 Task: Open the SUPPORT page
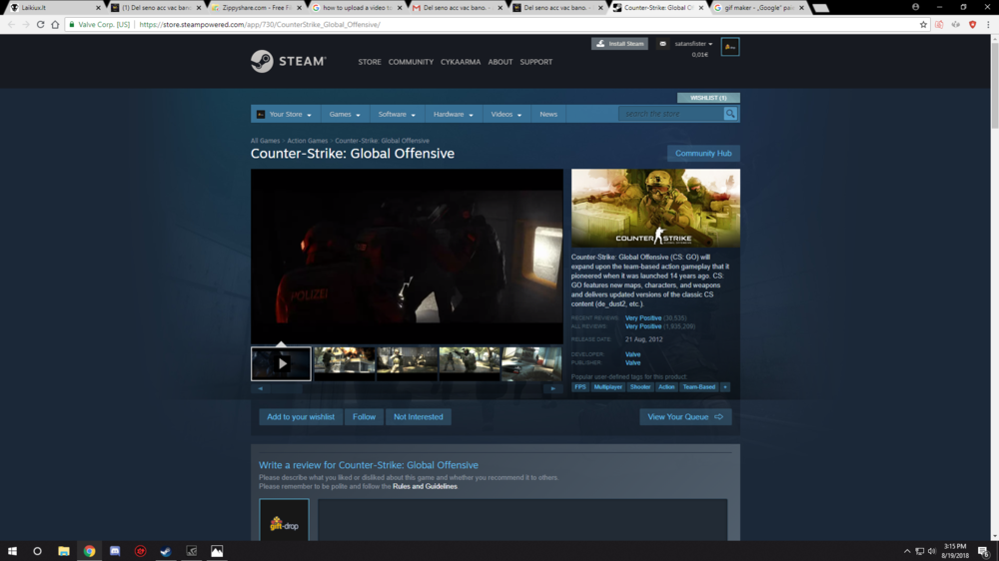[x=535, y=62]
